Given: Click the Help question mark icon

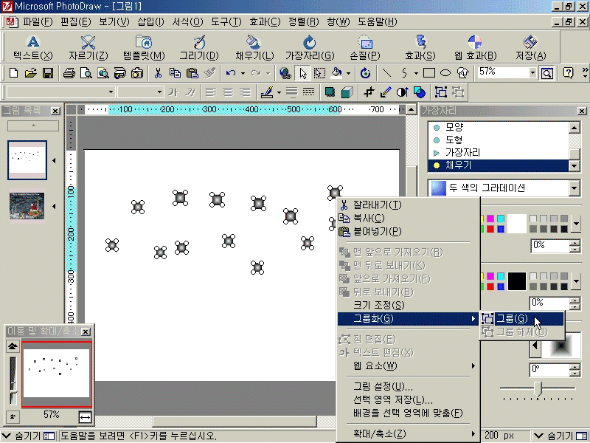Looking at the screenshot, I should [568, 72].
